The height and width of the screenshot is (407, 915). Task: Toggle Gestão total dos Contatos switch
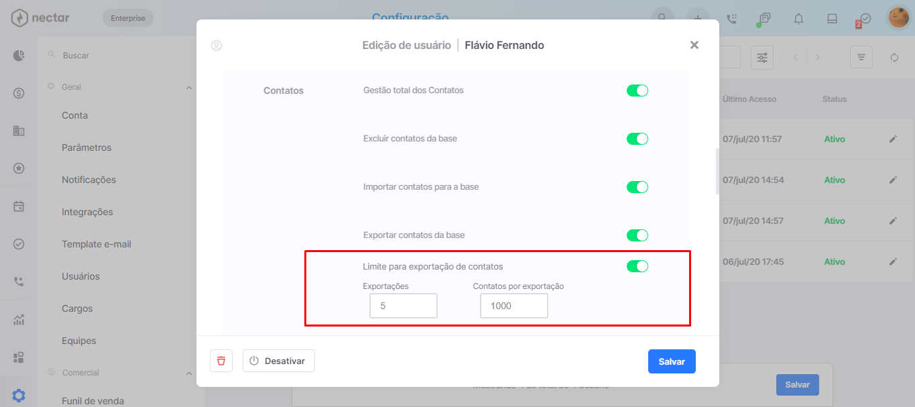(x=637, y=91)
